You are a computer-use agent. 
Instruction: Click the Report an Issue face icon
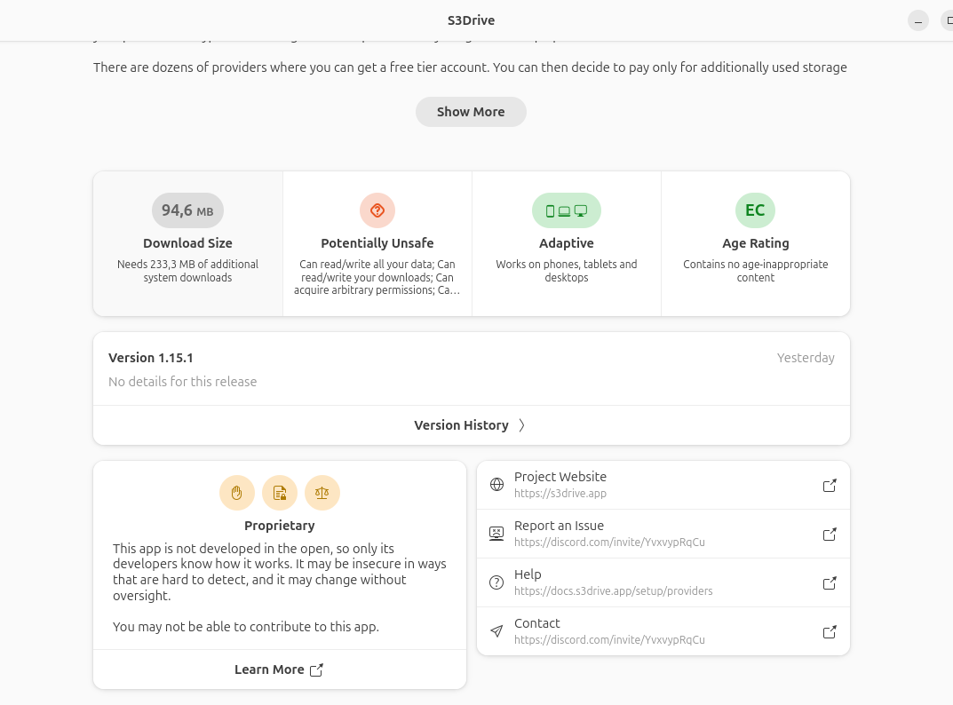coord(496,534)
